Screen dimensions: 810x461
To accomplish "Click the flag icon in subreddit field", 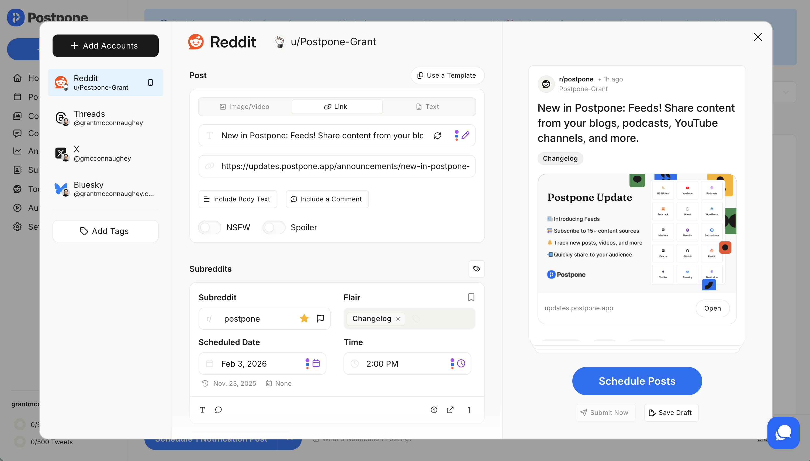I will tap(320, 318).
